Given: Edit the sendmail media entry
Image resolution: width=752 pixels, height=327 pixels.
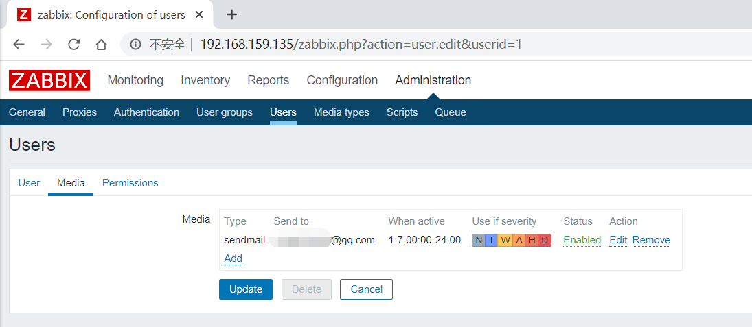Looking at the screenshot, I should tap(618, 240).
